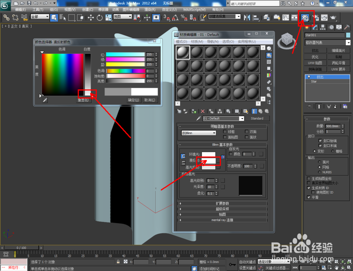This screenshot has width=353, height=271.
Task: Select the Rotate tool in main toolbar
Action: click(x=100, y=17)
